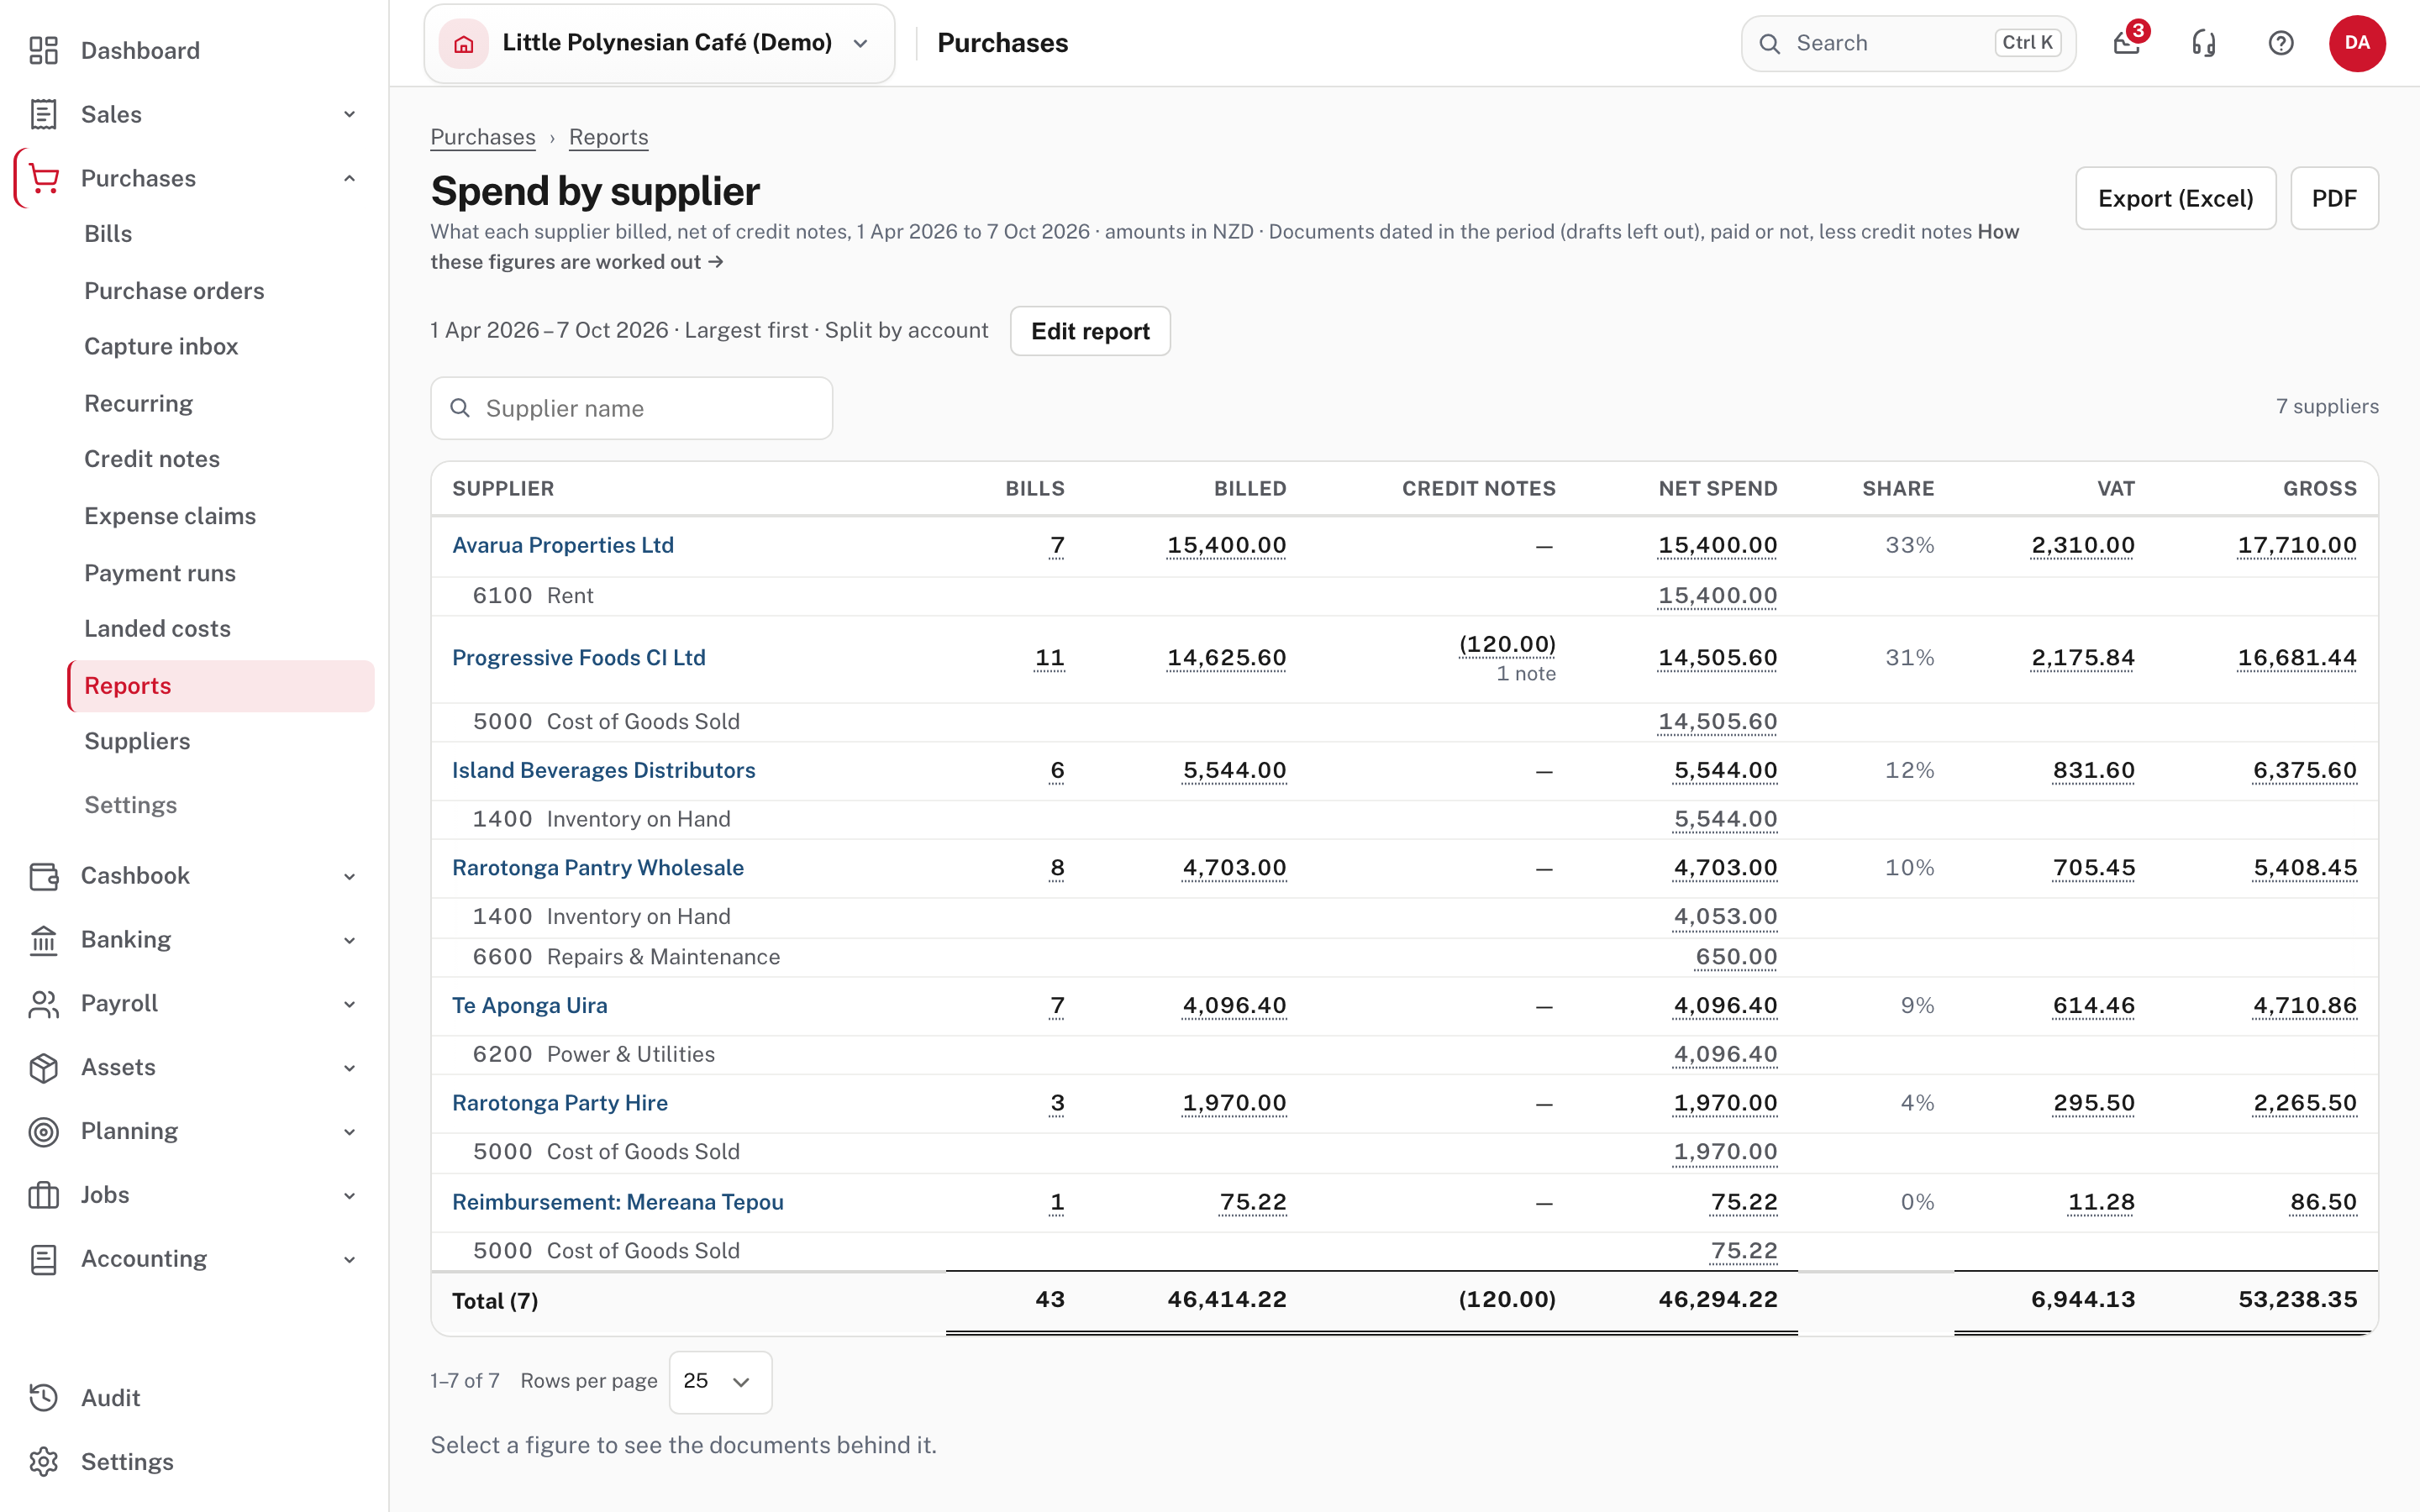The height and width of the screenshot is (1512, 2420).
Task: Follow the Reports breadcrumb link
Action: pyautogui.click(x=608, y=137)
